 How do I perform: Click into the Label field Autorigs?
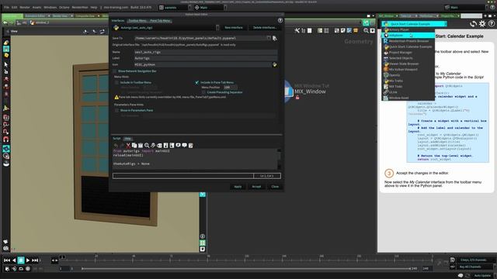pyautogui.click(x=205, y=58)
